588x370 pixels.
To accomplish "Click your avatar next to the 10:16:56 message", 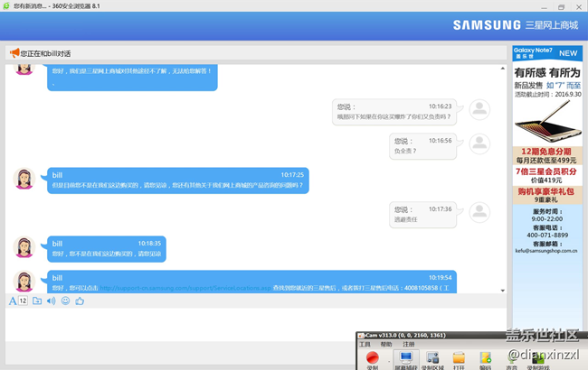I will (479, 144).
